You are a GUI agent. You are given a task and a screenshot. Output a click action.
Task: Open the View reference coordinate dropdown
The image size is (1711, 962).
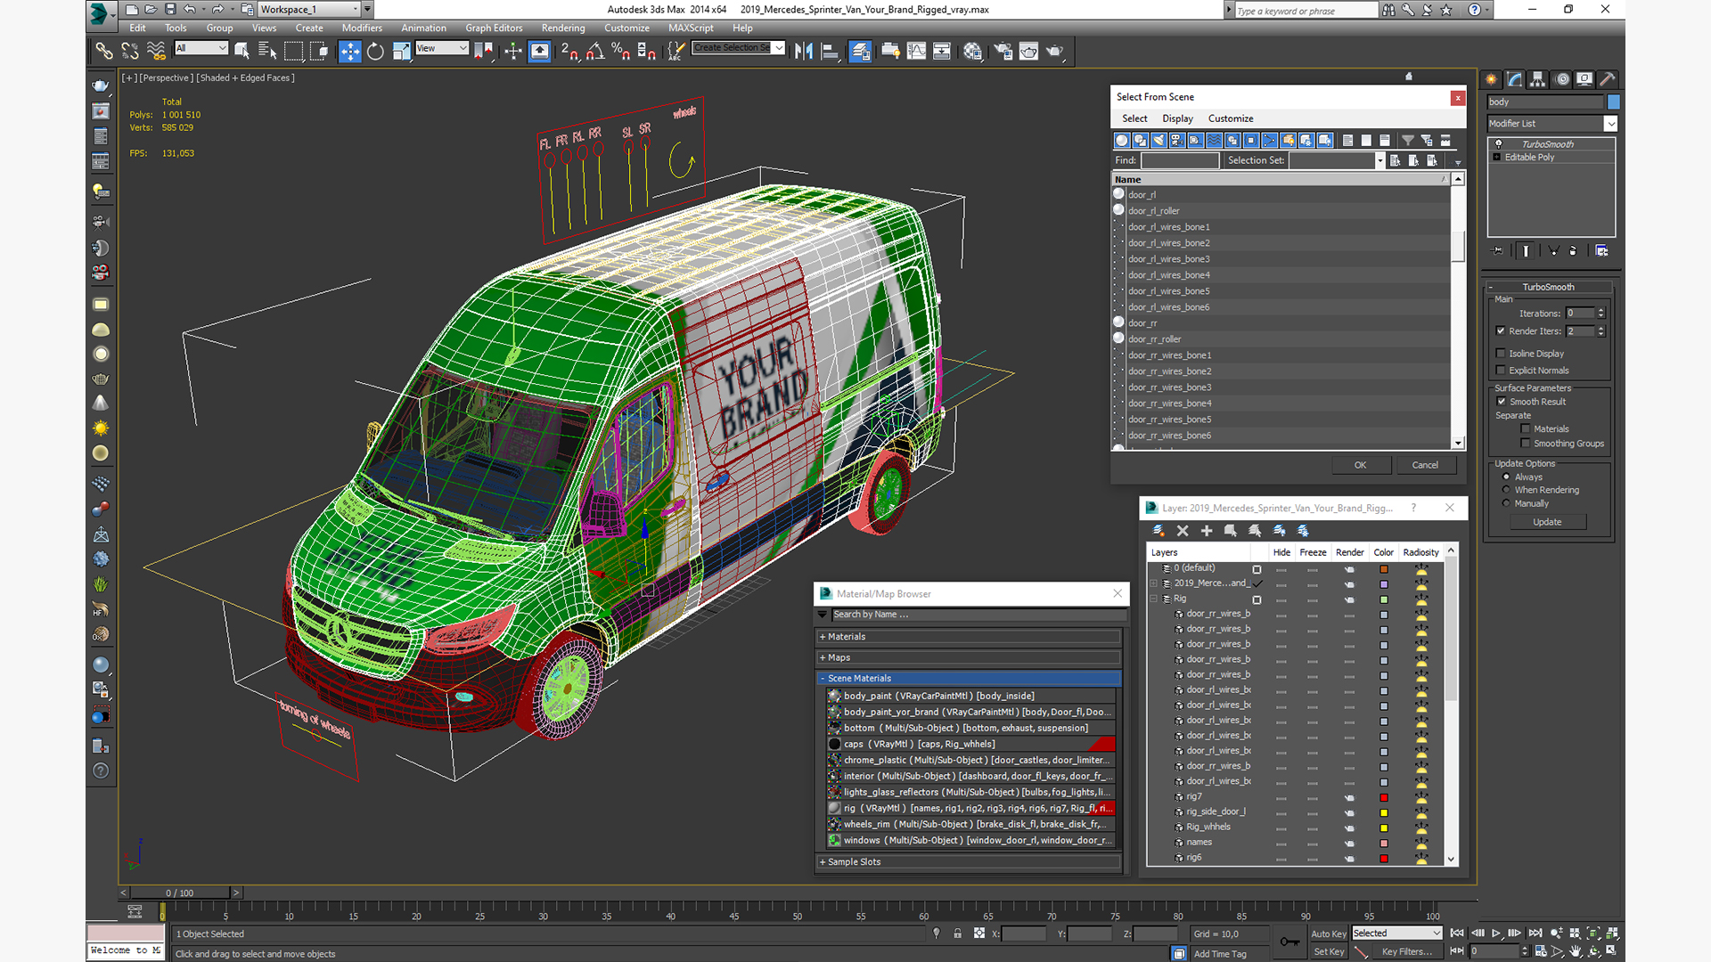pyautogui.click(x=441, y=48)
